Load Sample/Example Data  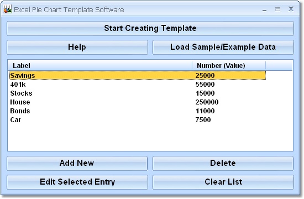pos(223,47)
